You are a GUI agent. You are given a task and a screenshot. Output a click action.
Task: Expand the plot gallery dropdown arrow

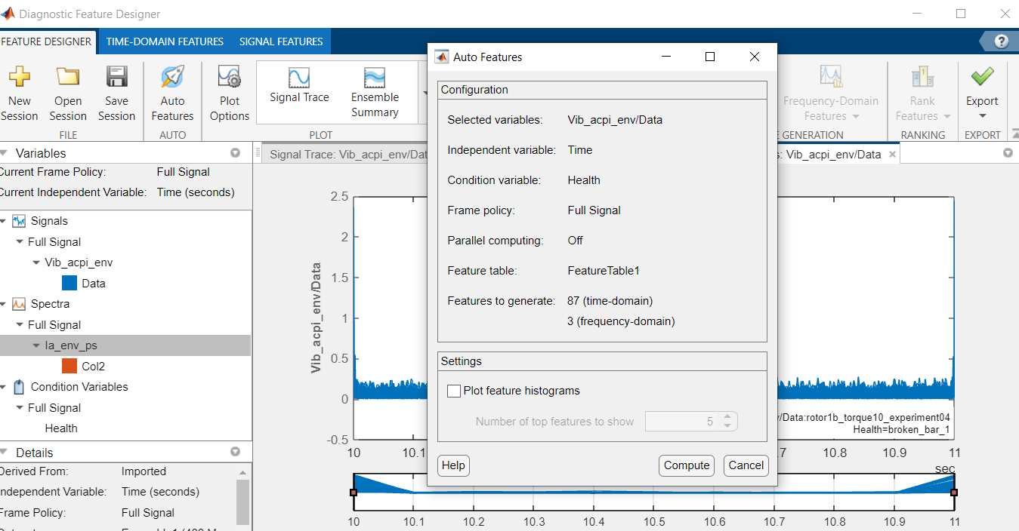pos(424,93)
